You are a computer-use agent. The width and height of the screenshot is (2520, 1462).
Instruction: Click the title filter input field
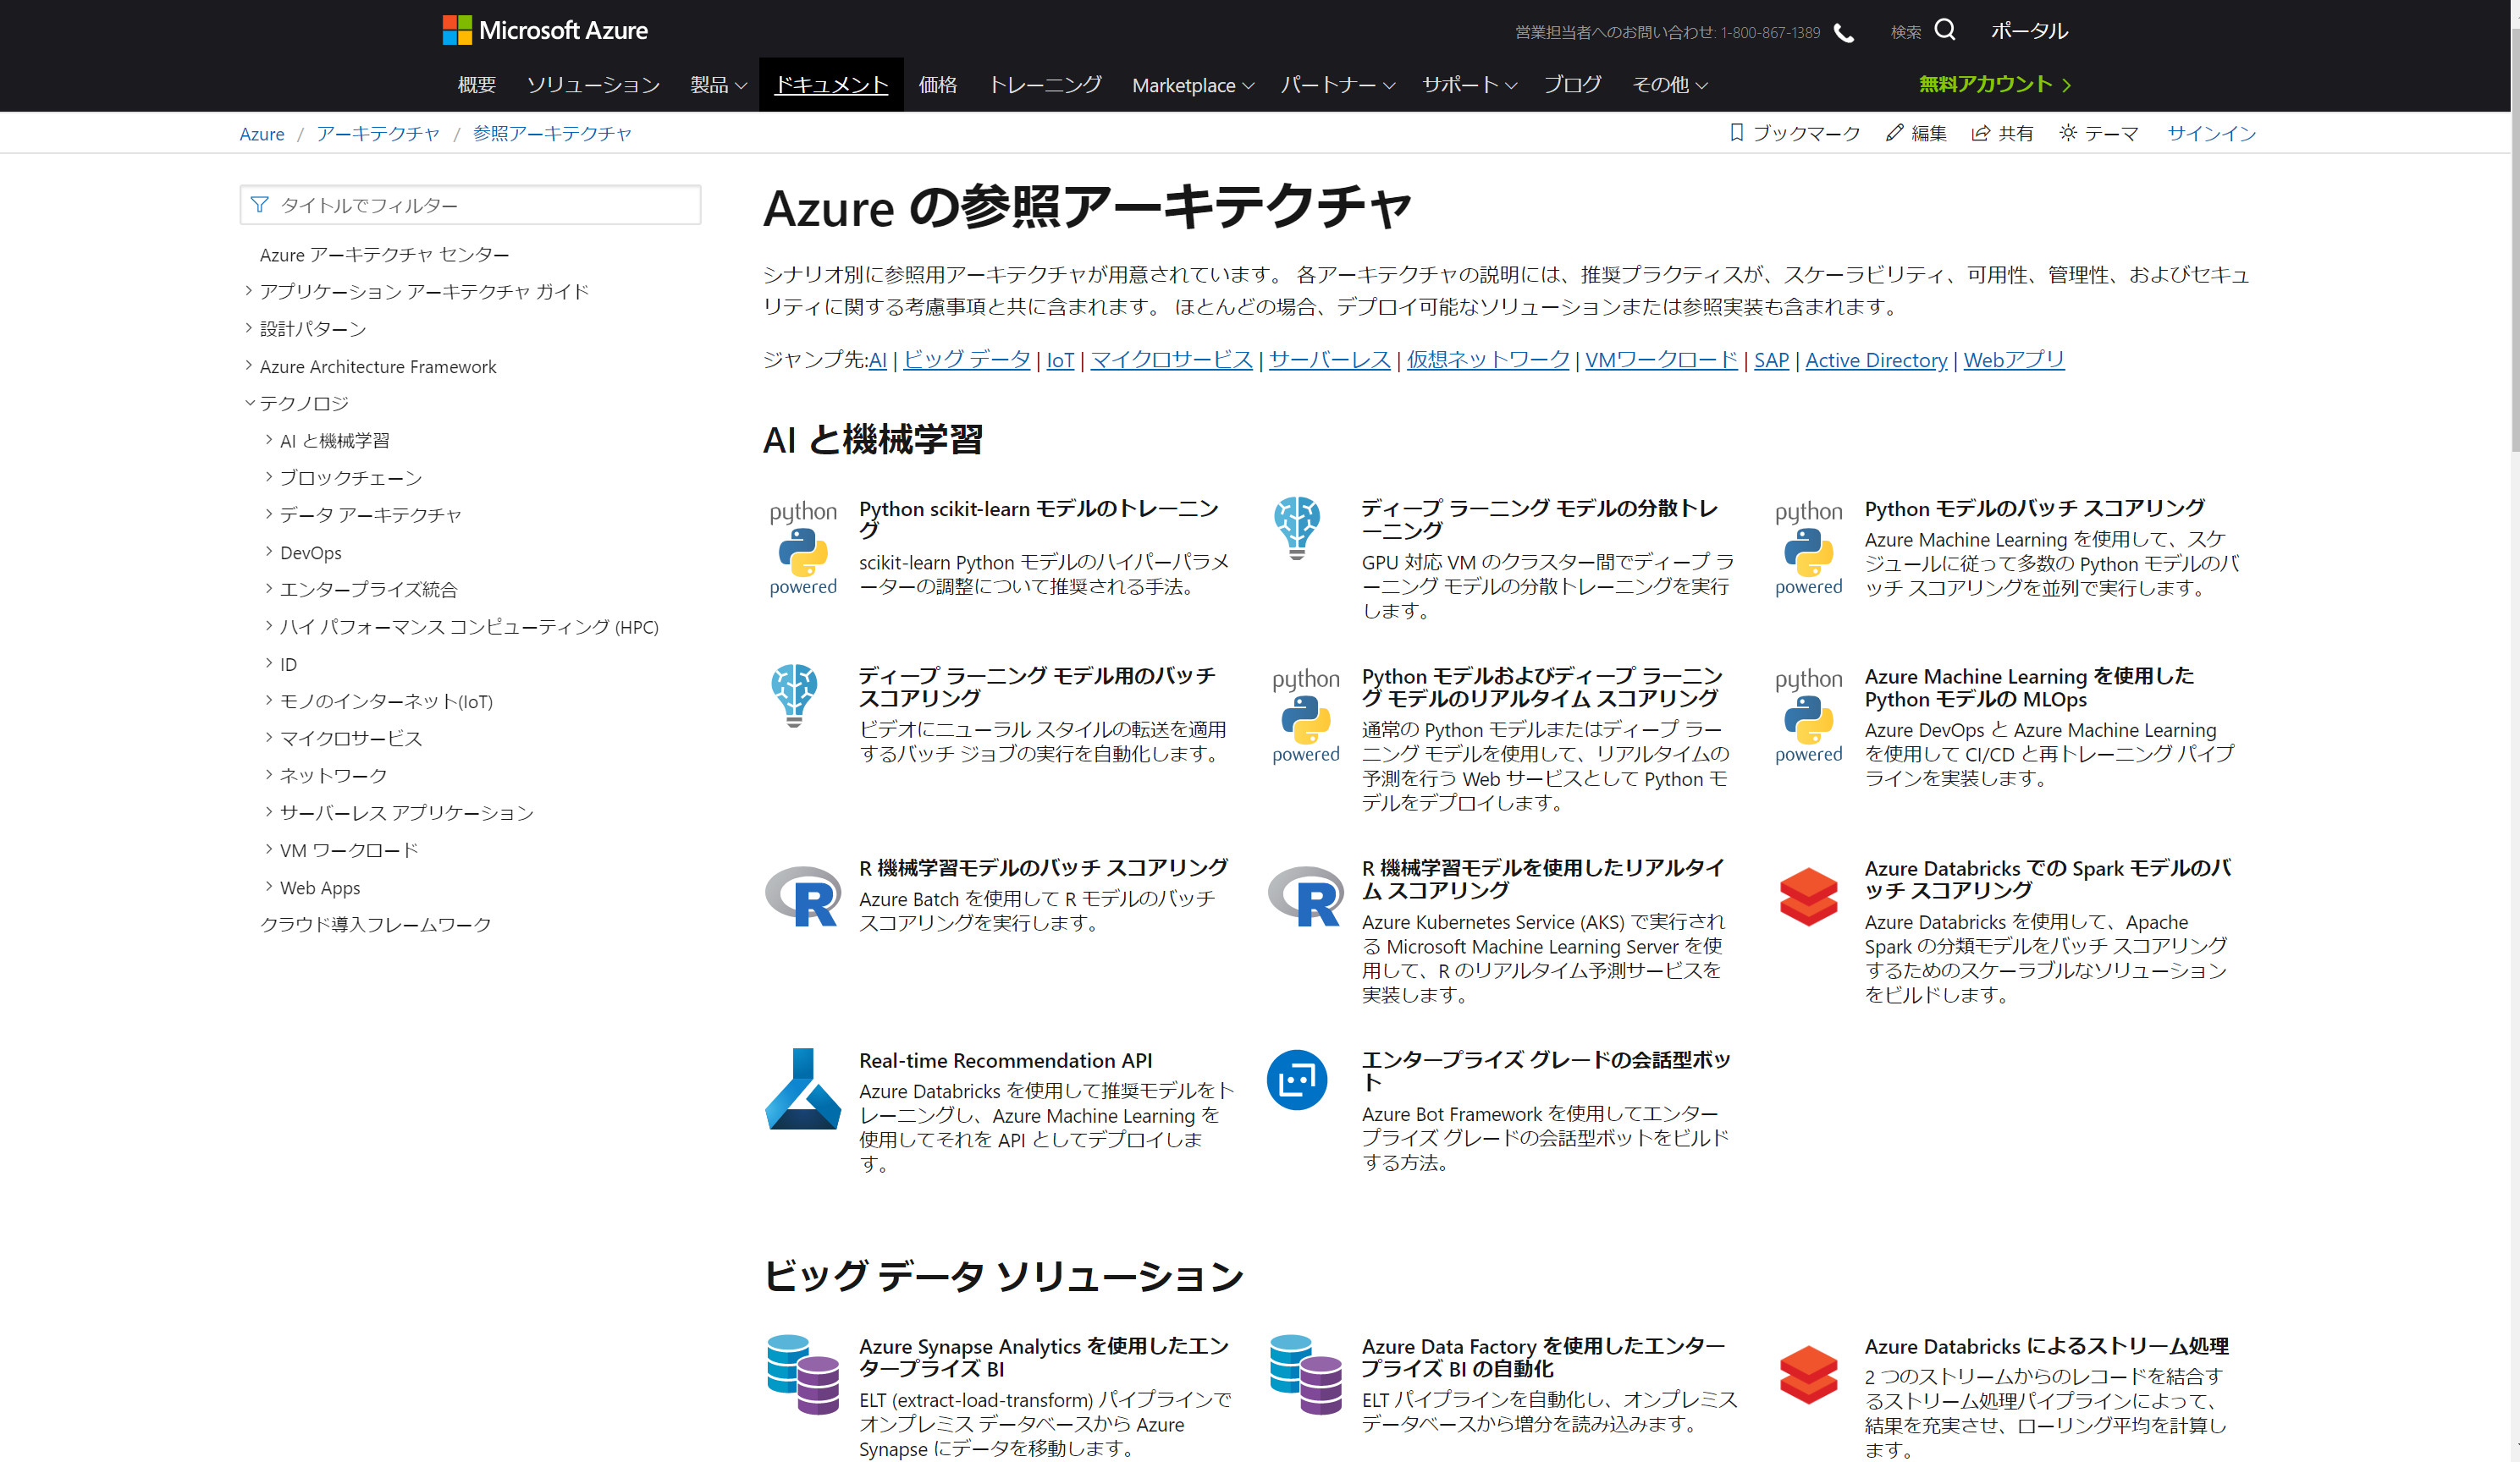tap(470, 205)
